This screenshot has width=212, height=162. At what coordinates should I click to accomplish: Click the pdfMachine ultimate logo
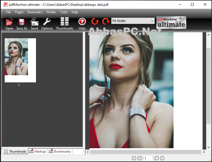pos(171,23)
